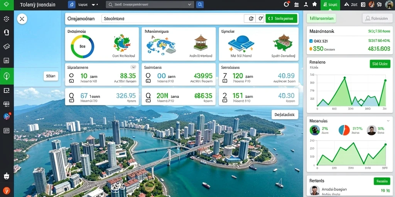Click the donut chart in the first card
Viewport: 395px width, 197px height.
[83, 47]
